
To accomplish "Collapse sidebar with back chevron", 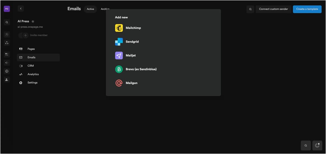I will [21, 9].
